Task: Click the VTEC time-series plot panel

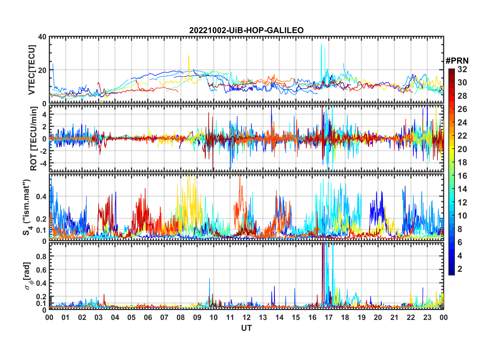Action: pyautogui.click(x=246, y=70)
